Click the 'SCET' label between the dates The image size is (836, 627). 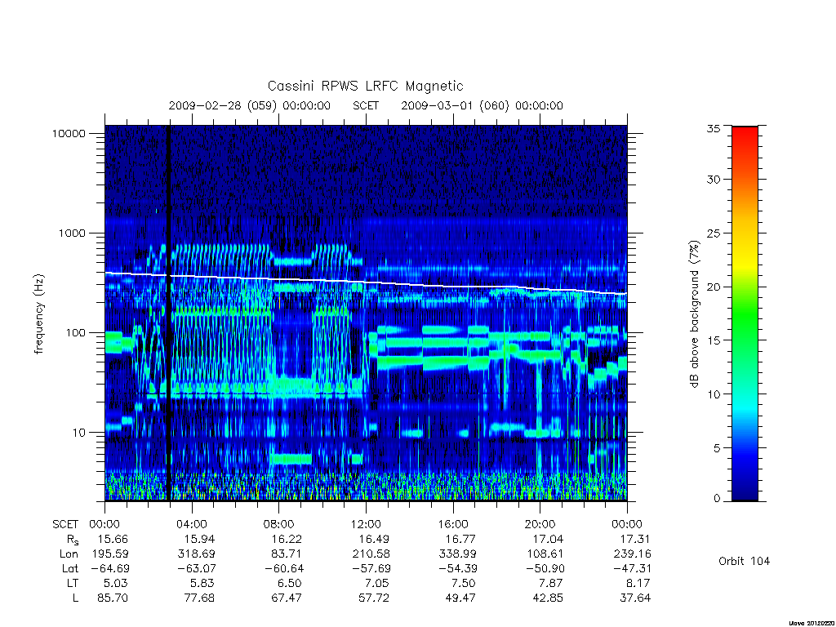tap(366, 105)
